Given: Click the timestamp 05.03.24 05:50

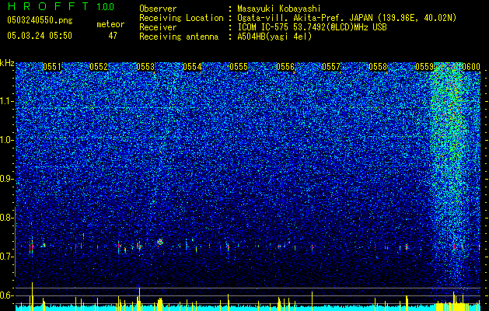Looking at the screenshot, I should [40, 36].
